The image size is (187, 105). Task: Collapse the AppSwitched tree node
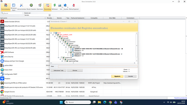point(66,47)
